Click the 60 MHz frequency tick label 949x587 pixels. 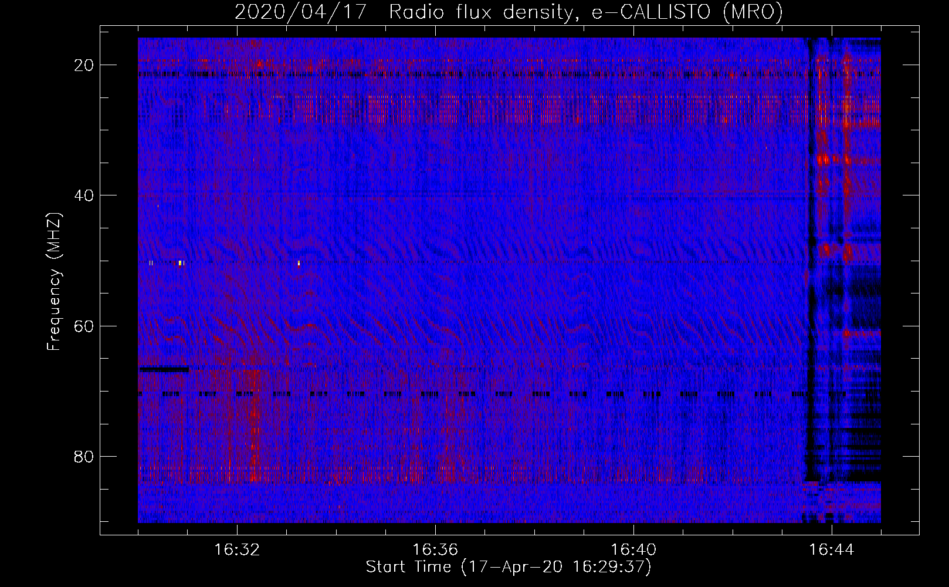click(84, 326)
